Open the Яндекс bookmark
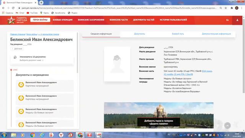 [73, 13]
